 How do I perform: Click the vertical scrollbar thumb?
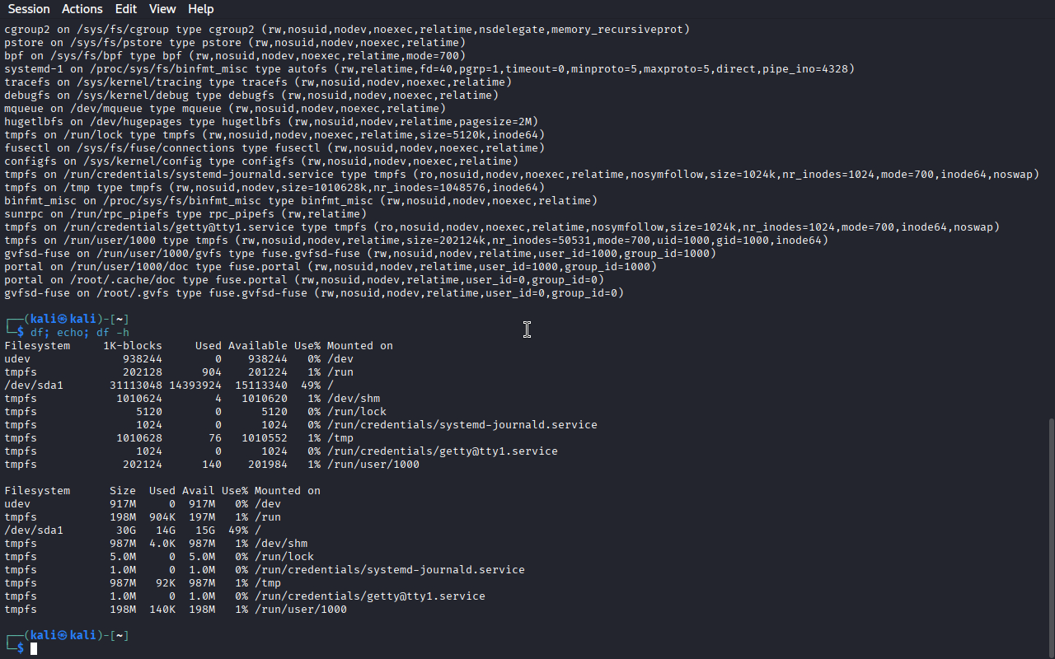tap(1051, 537)
